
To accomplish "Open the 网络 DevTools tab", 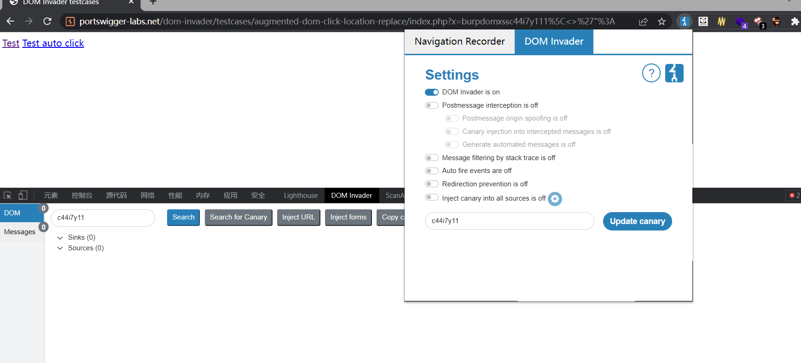I will 148,196.
